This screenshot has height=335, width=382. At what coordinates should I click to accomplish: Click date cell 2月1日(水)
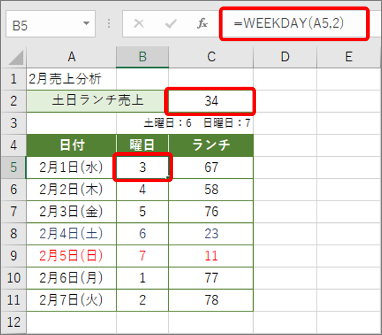pos(71,167)
